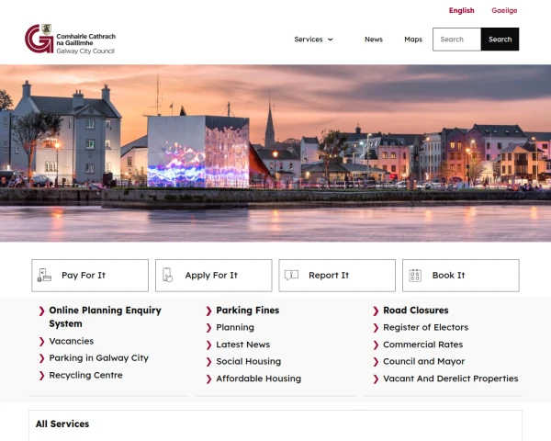Click the Pay For It icon
This screenshot has width=551, height=441.
[42, 275]
